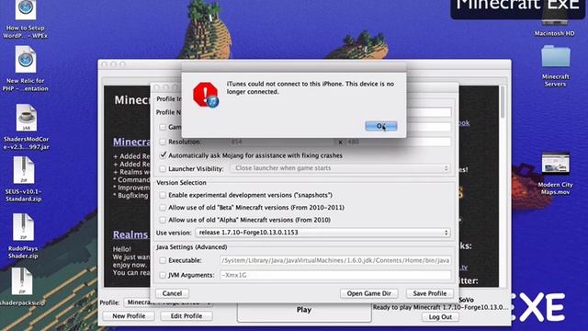Click Save Profile button
588x331 pixels.
tap(430, 293)
